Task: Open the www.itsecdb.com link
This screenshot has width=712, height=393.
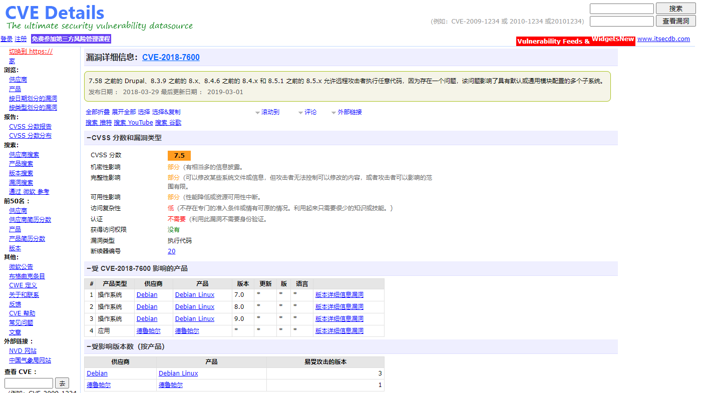Action: click(x=663, y=39)
